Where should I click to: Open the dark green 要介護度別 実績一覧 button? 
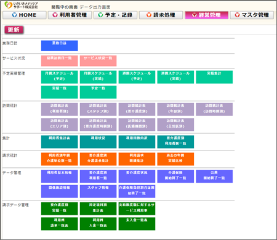[x=59, y=209]
